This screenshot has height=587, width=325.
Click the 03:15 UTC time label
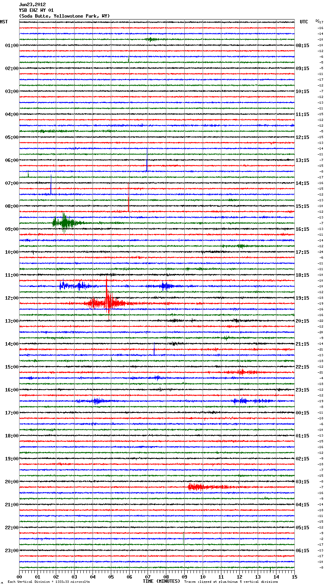pyautogui.click(x=302, y=482)
